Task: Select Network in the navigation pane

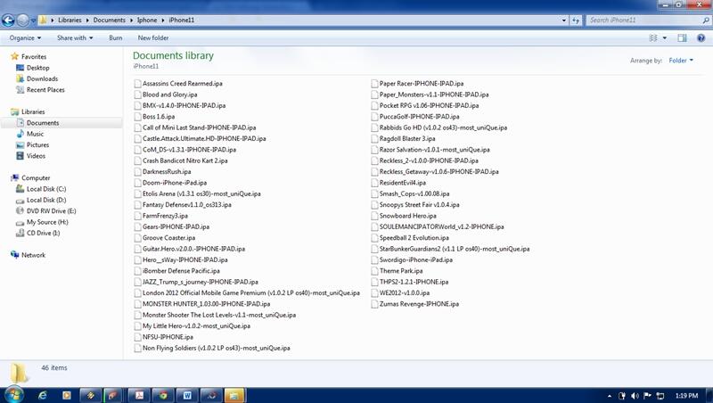Action: coord(29,255)
